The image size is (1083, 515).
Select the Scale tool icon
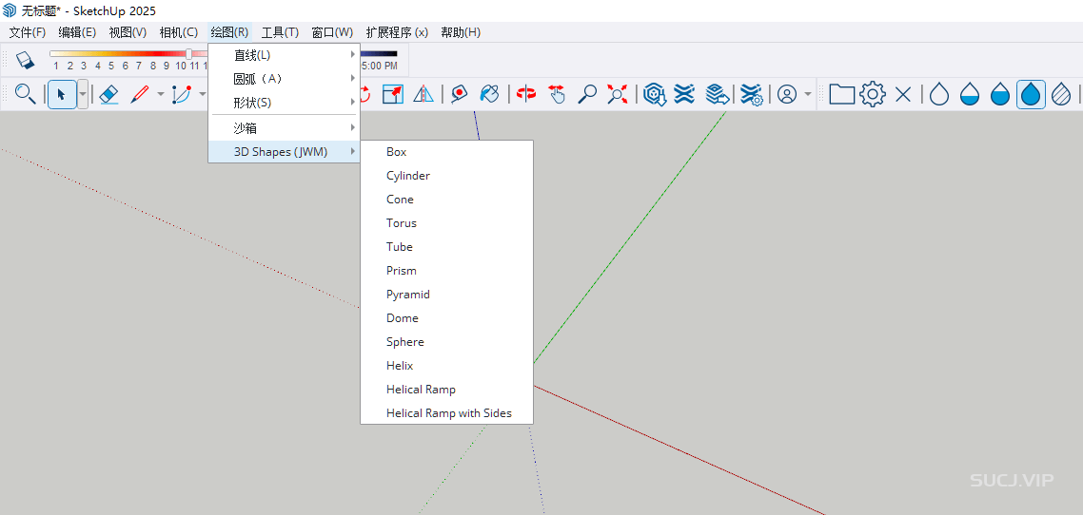(392, 94)
